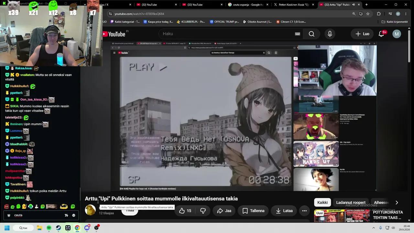Switch to the Petteri Koskinen X tab

click(x=294, y=5)
